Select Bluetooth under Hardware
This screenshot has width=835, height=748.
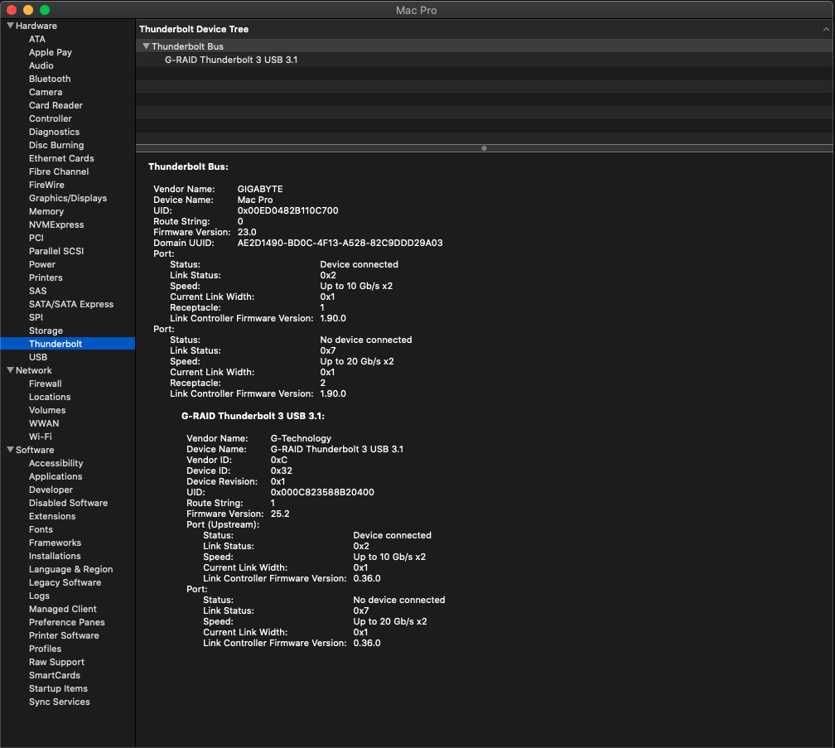(50, 79)
